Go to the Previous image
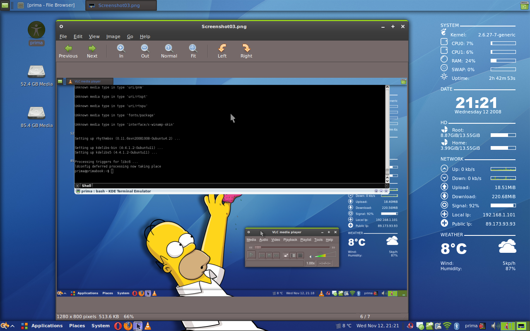530x331 pixels. coord(68,51)
